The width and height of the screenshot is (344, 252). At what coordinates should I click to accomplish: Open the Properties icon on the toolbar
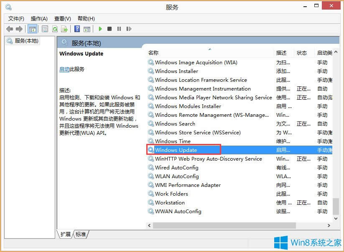click(x=44, y=28)
